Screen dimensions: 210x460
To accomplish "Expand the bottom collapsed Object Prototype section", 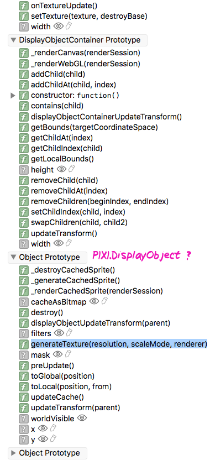I will pyautogui.click(x=13, y=453).
